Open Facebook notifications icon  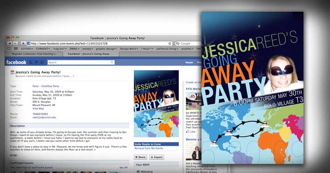click(42, 62)
